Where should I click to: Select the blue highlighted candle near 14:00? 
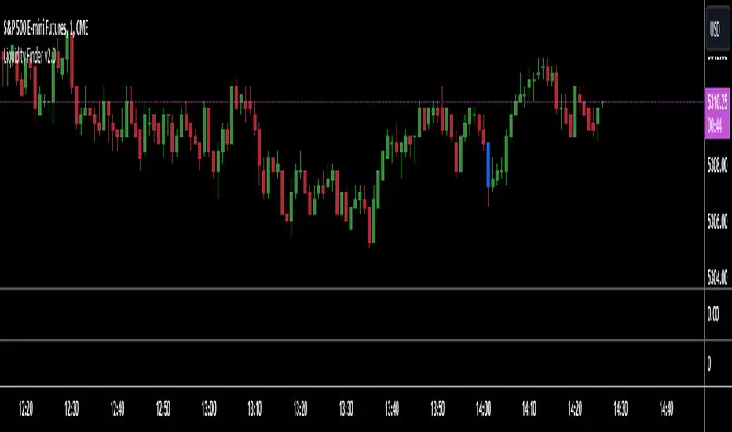(x=489, y=164)
